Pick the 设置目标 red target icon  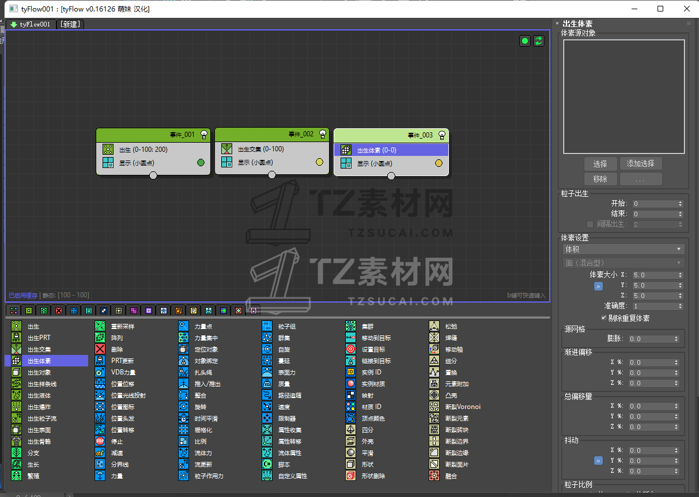pos(351,349)
